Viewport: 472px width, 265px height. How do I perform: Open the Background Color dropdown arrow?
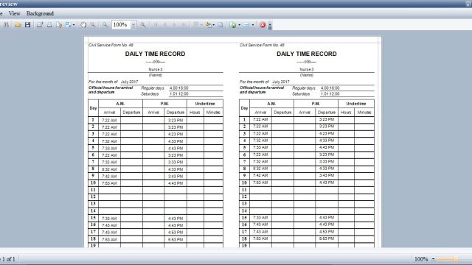(x=213, y=25)
